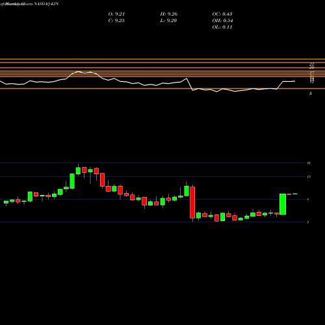The width and height of the screenshot is (325, 325).
Task: Select the tallest red gap-down candle
Action: click(192, 202)
